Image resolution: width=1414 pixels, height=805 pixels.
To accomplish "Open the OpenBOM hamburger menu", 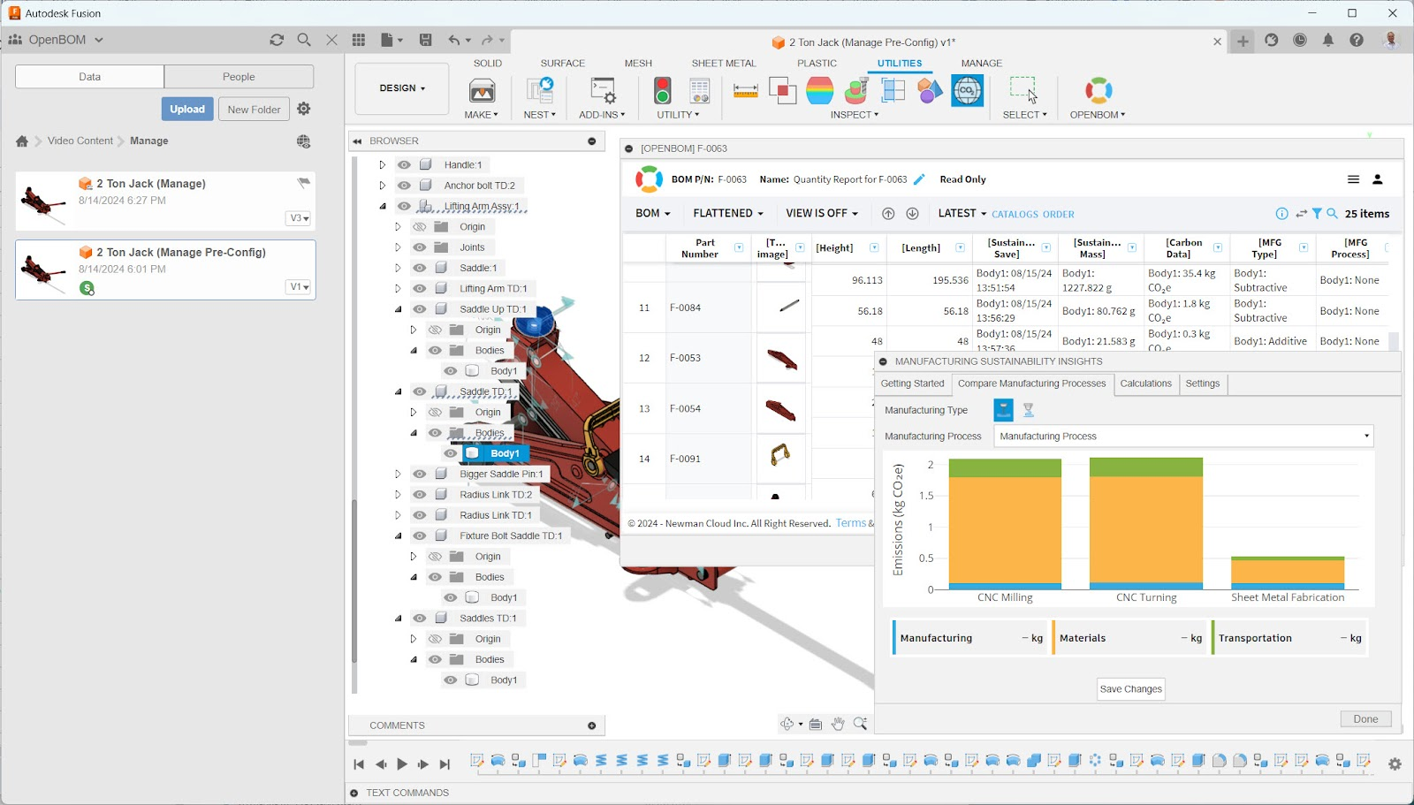I will tap(1353, 179).
